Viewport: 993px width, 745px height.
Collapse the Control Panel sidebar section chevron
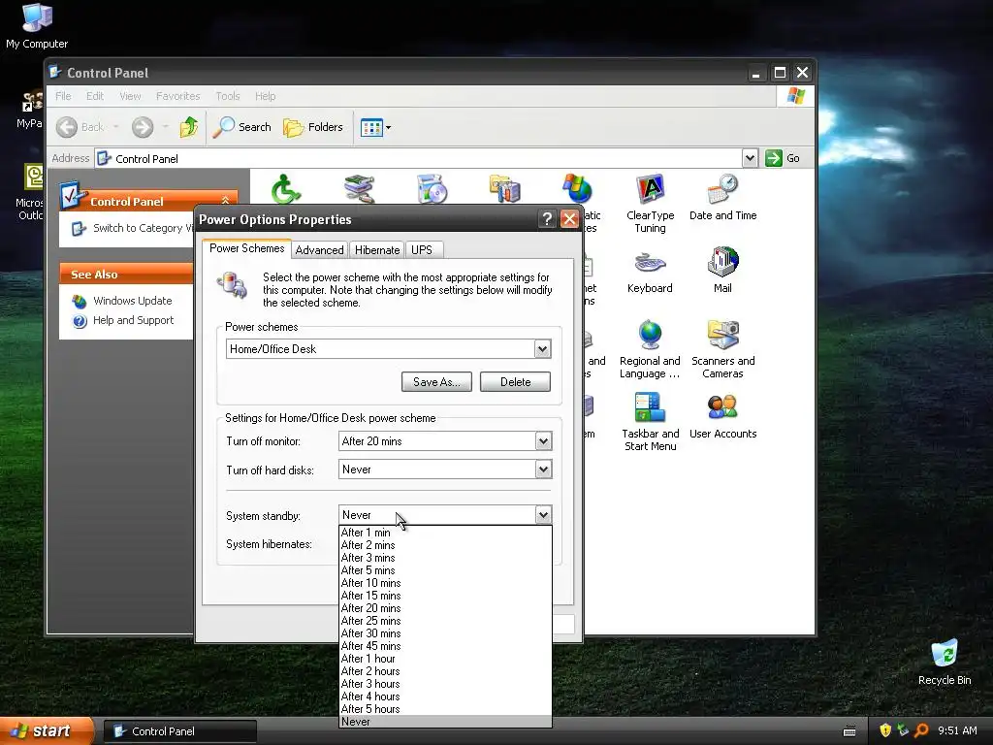click(225, 201)
